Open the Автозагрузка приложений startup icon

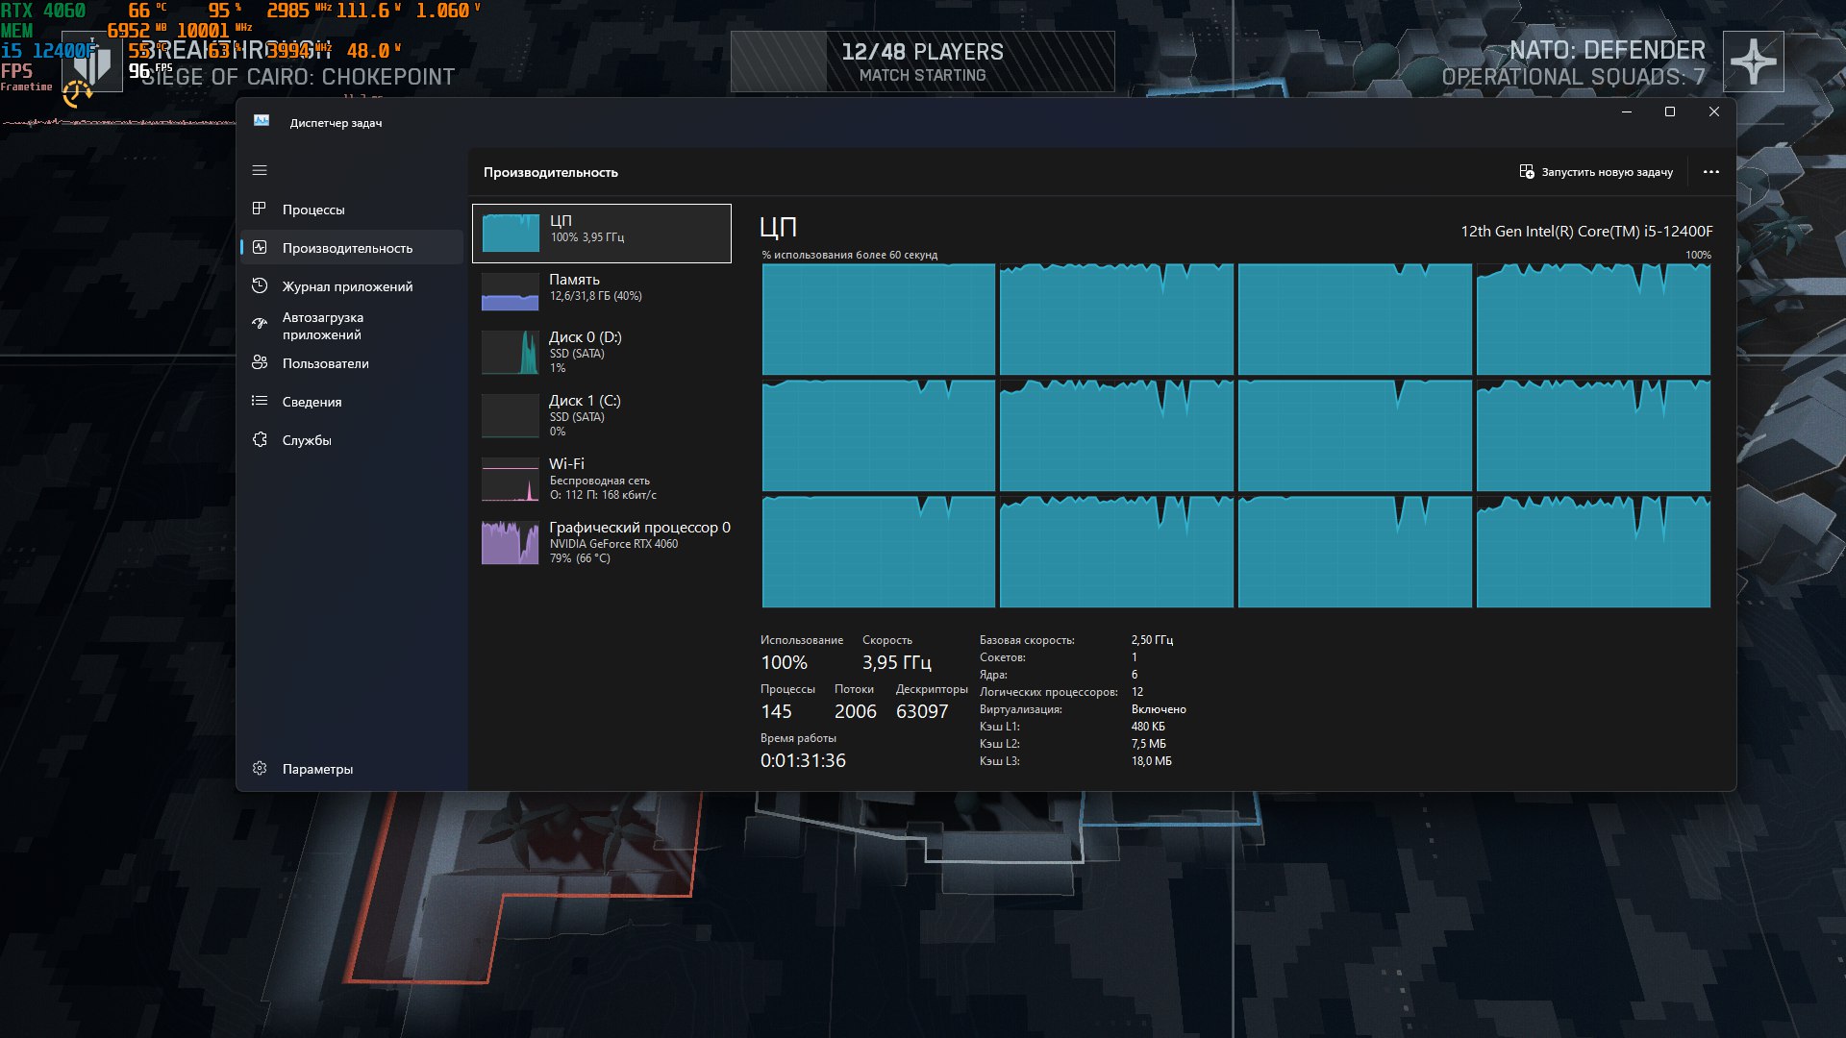(x=260, y=325)
